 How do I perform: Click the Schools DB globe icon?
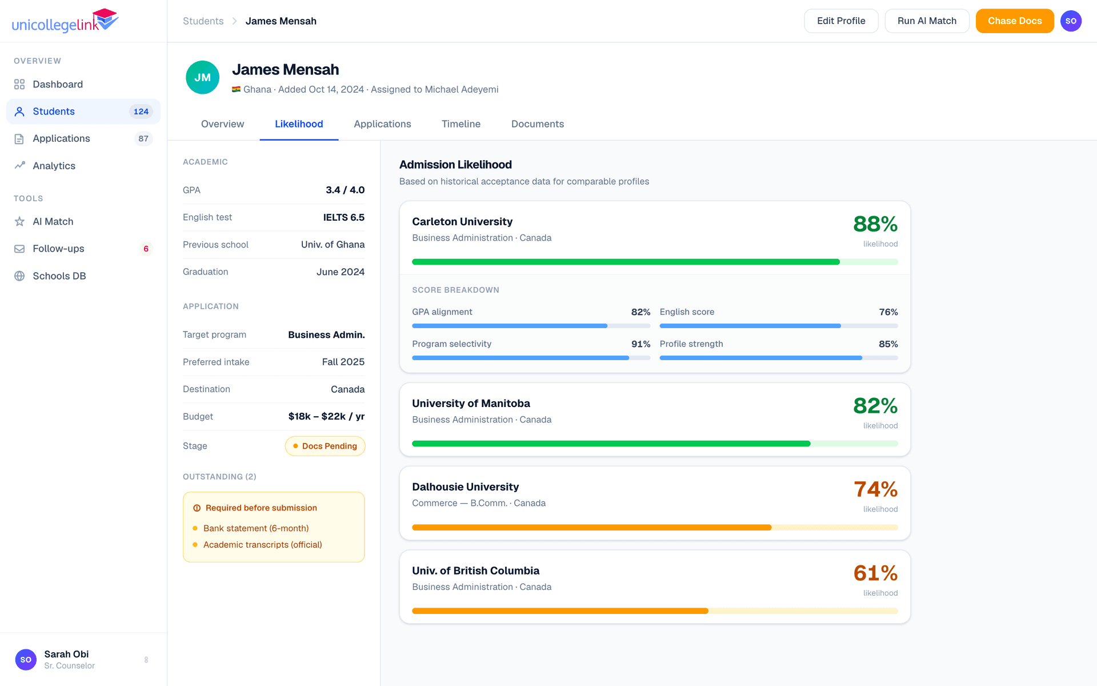[19, 276]
